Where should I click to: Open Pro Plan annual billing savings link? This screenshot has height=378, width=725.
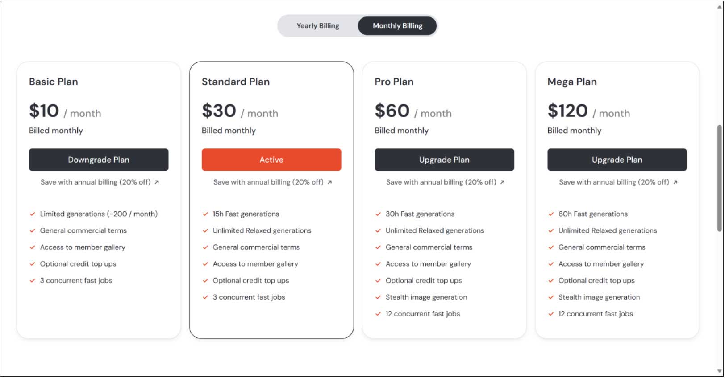point(441,182)
